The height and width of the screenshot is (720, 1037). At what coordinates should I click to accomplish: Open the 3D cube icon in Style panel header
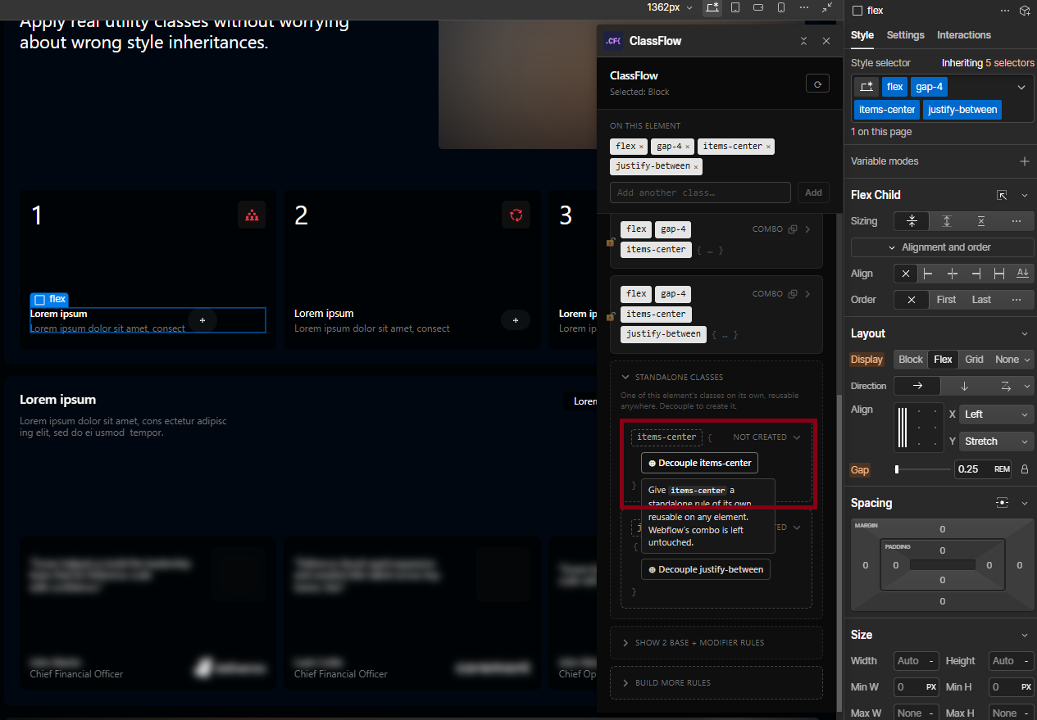(1025, 11)
